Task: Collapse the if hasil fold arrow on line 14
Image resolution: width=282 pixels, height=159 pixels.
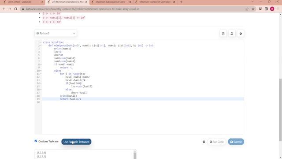Action: tap(41, 83)
